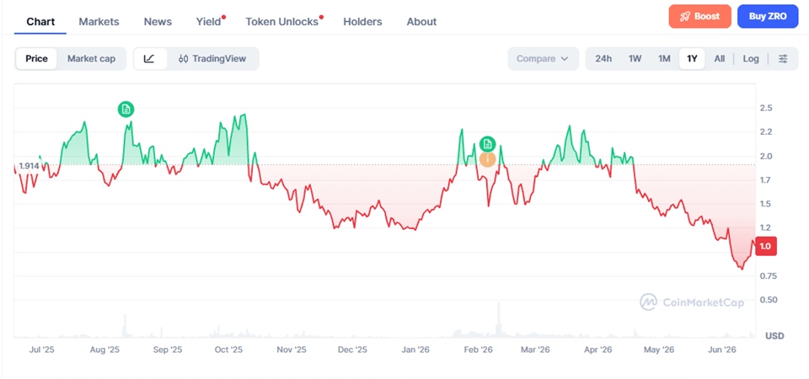Click the 0.50 price axis label

click(x=767, y=300)
